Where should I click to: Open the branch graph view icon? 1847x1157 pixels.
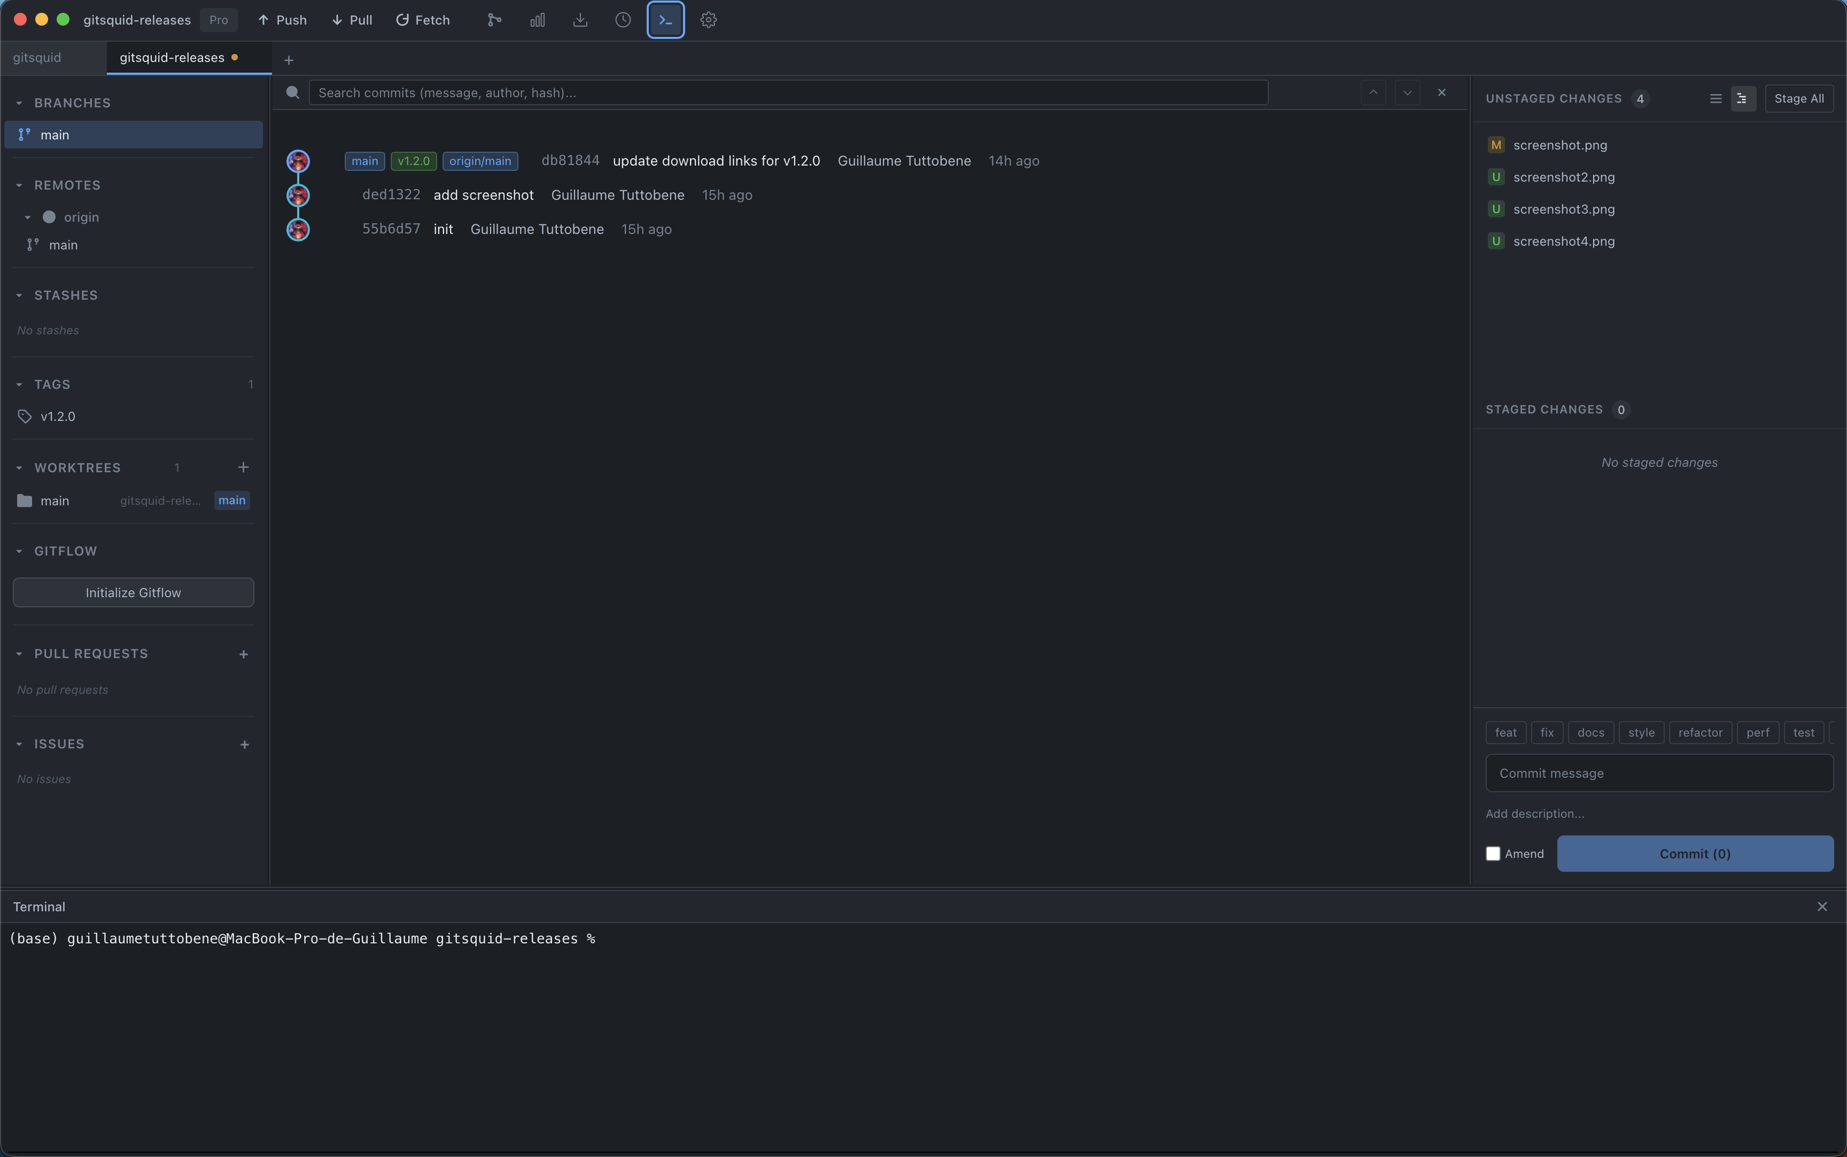tap(494, 20)
